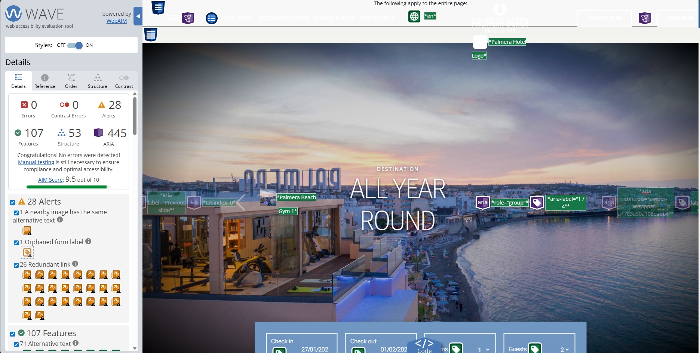700x353 pixels.
Task: Click the language globe icon on page
Action: coord(414,16)
